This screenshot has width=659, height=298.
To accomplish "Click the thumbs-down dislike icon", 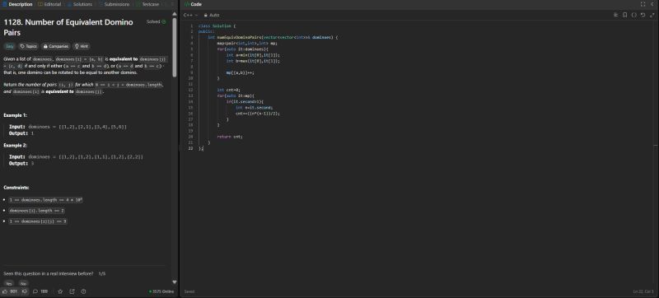I will (25, 291).
